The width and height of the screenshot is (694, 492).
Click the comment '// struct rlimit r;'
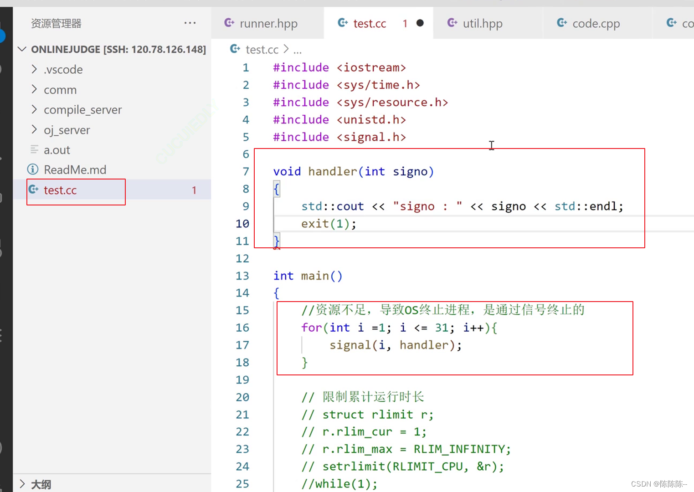(367, 415)
